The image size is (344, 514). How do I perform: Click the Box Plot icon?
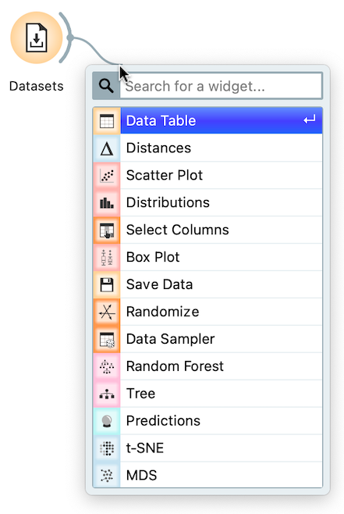pos(107,257)
